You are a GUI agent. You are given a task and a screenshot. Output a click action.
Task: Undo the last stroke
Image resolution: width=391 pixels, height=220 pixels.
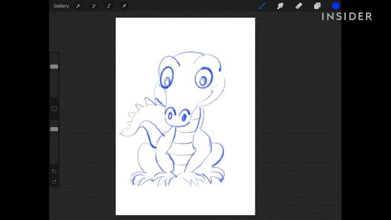(54, 171)
